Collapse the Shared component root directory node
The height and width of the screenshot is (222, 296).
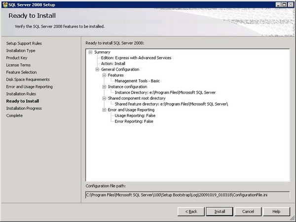pos(104,98)
